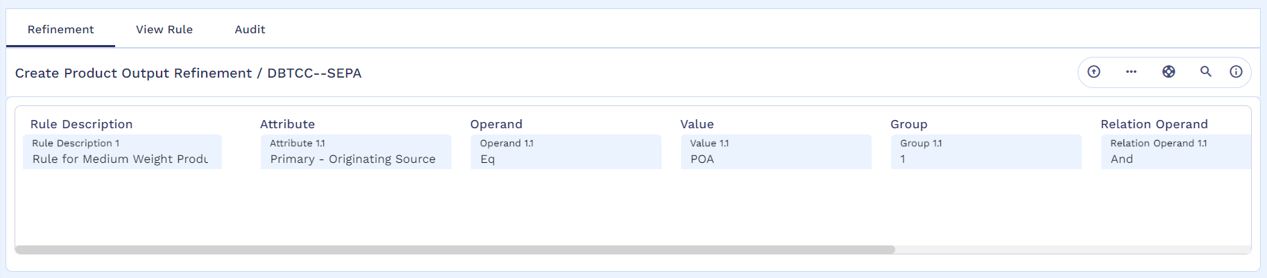Click the magnifying glass search icon
The width and height of the screenshot is (1267, 278).
1206,71
